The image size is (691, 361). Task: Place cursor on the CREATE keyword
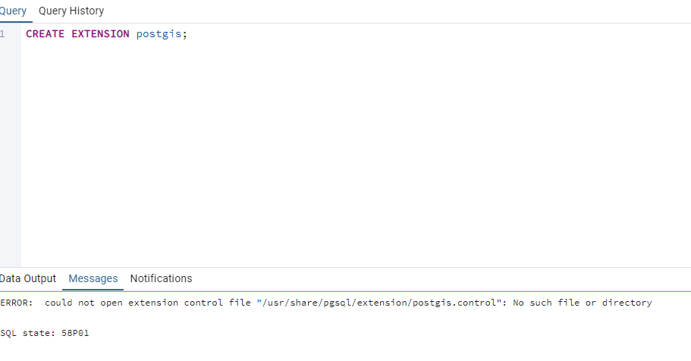45,34
